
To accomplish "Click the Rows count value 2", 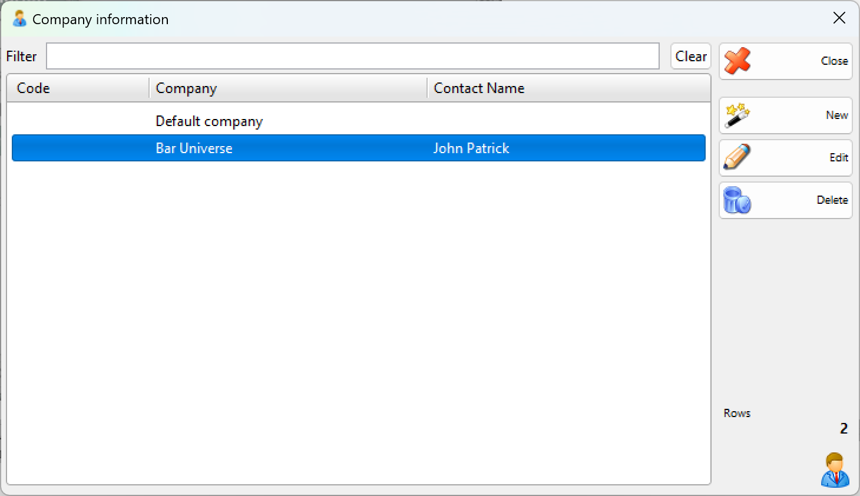I will pyautogui.click(x=844, y=428).
